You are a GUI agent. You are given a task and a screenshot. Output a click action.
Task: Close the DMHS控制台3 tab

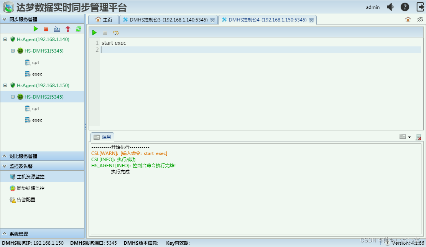(x=212, y=20)
